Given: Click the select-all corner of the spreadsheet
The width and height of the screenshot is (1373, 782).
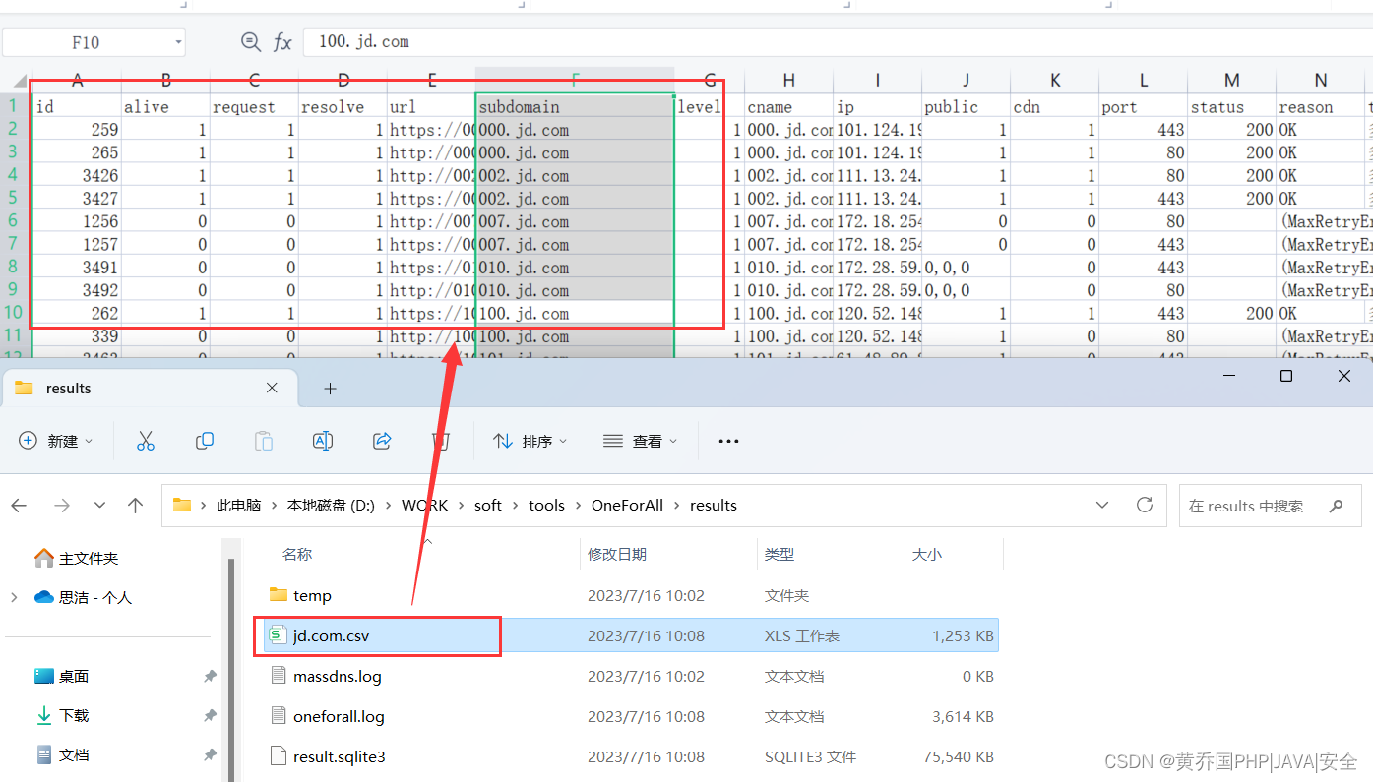Looking at the screenshot, I should tap(19, 81).
